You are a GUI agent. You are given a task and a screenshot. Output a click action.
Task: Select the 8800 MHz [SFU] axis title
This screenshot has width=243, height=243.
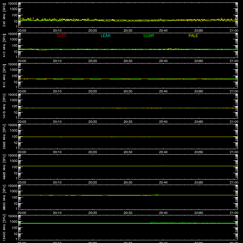[x=4, y=197]
